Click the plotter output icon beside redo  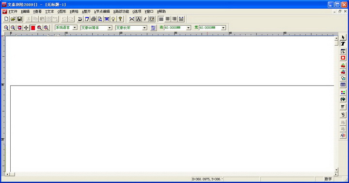[x=80, y=19]
